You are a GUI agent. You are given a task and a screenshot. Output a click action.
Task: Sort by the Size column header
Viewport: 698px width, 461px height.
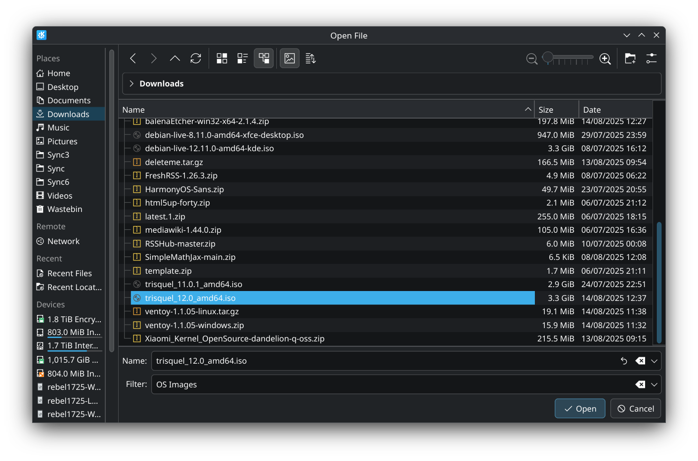pos(557,110)
